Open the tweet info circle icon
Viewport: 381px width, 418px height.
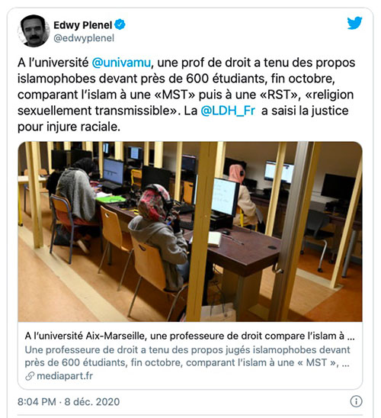click(356, 401)
